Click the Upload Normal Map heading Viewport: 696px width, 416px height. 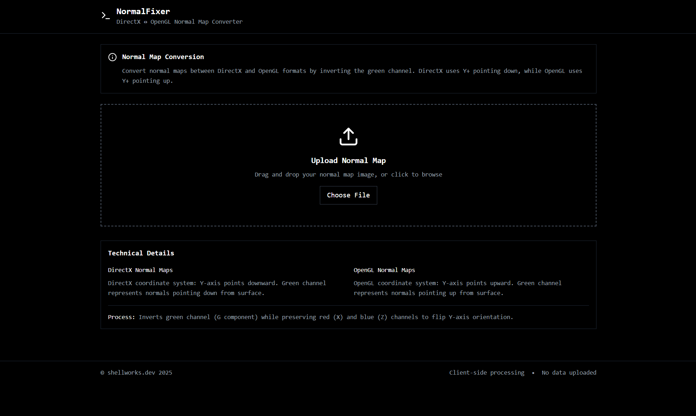348,161
